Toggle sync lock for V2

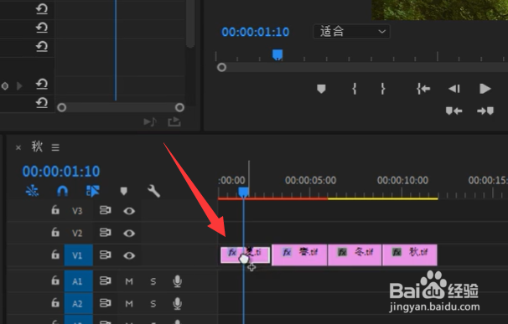point(106,233)
